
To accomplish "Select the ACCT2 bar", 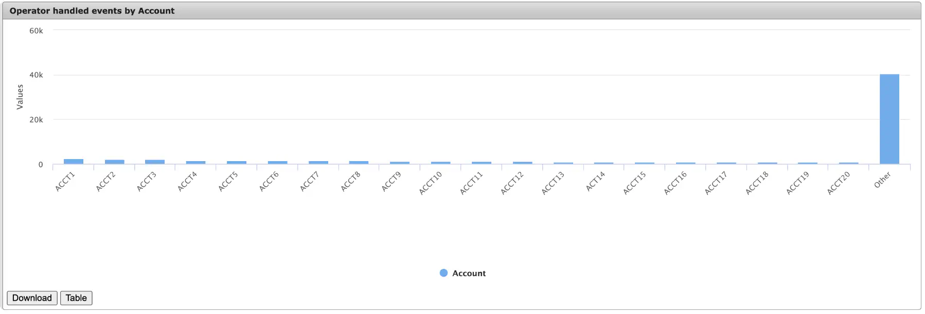I will [x=114, y=162].
